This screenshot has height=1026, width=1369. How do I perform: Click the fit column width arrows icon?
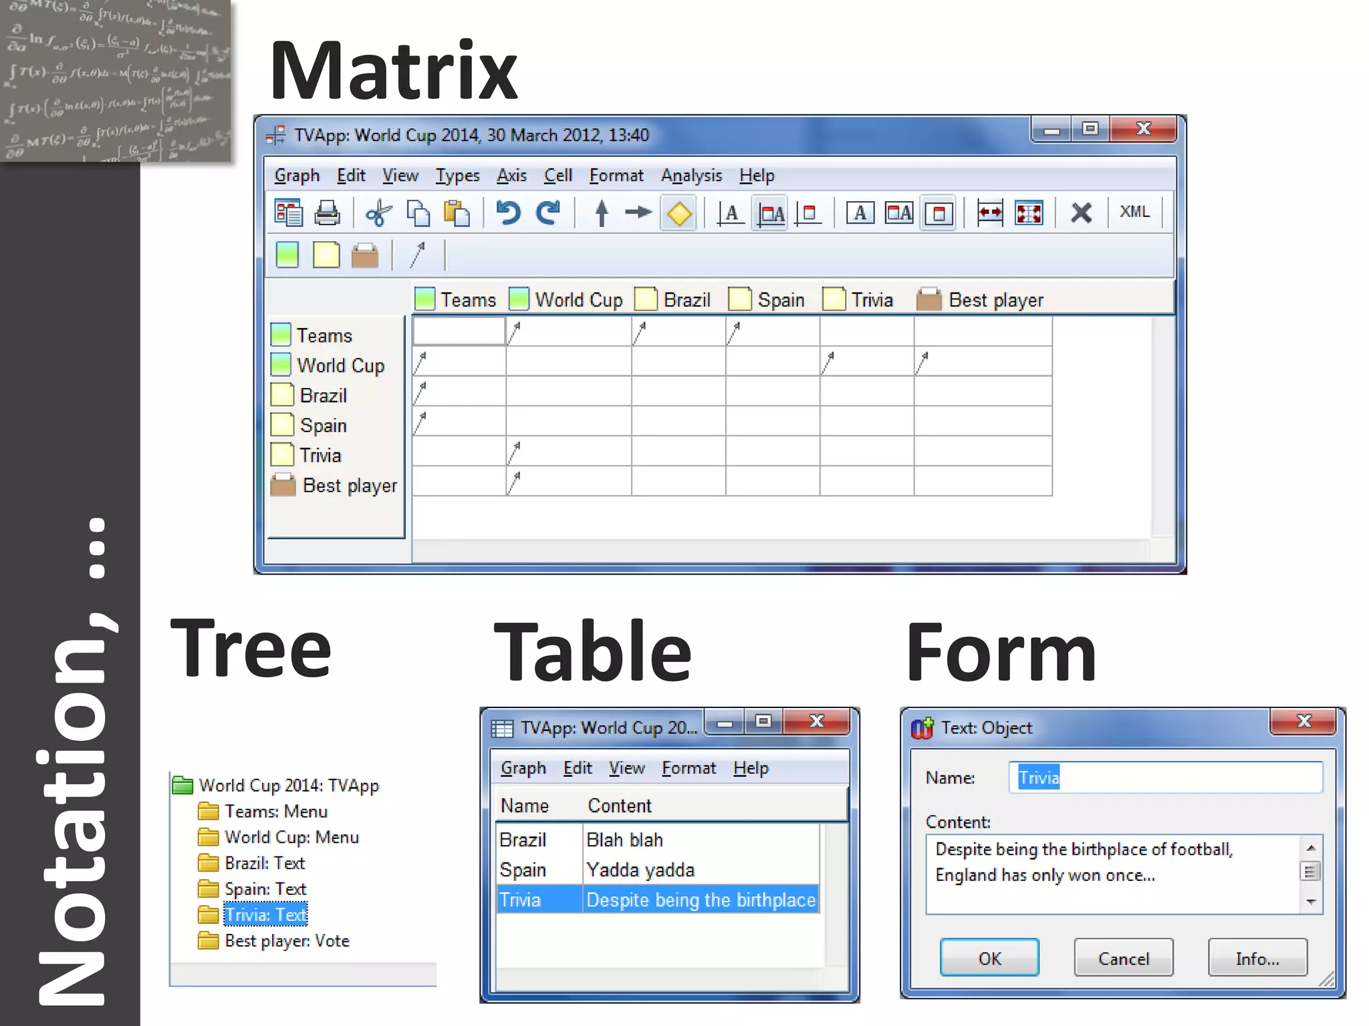click(989, 213)
